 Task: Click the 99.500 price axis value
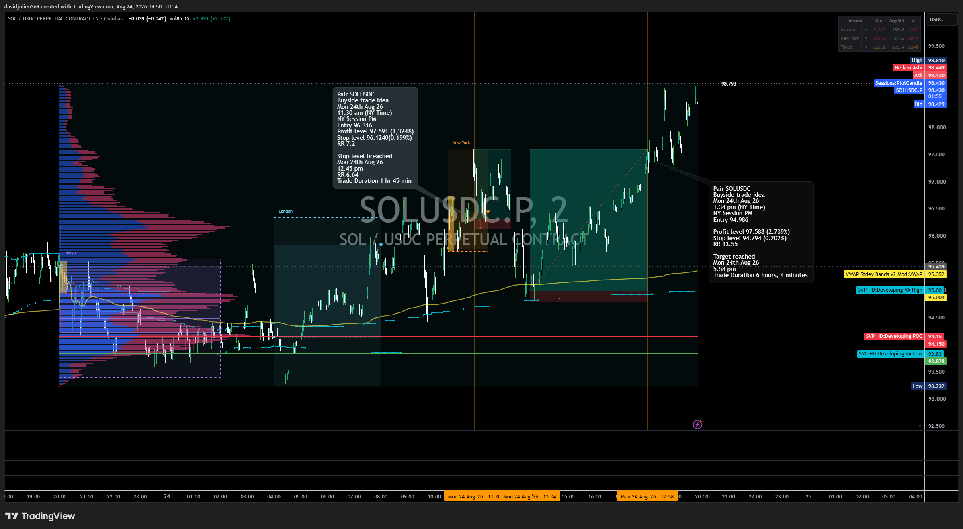pyautogui.click(x=936, y=46)
